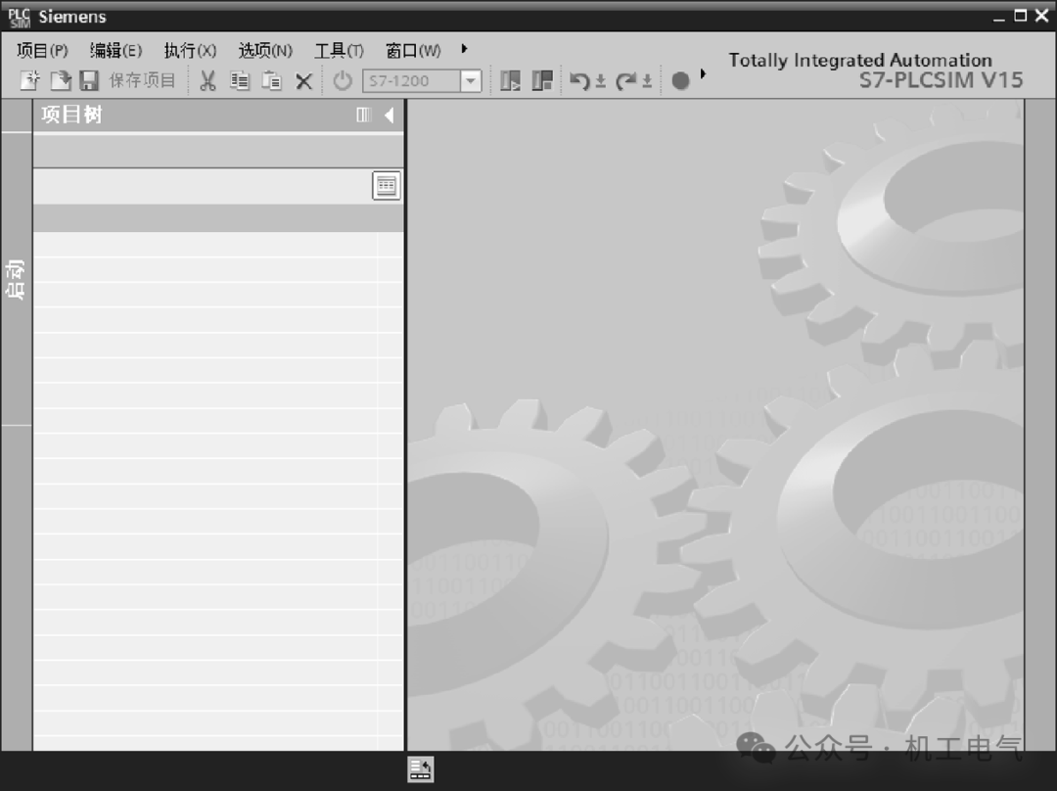Click the record circle icon

681,81
